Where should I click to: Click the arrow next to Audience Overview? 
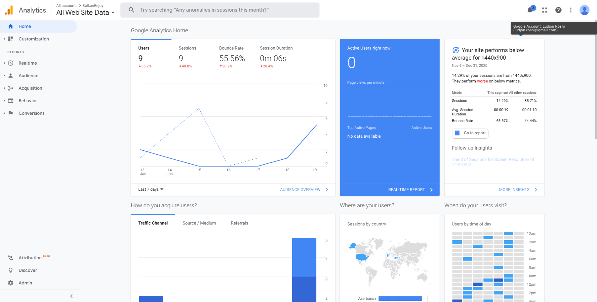(x=327, y=190)
